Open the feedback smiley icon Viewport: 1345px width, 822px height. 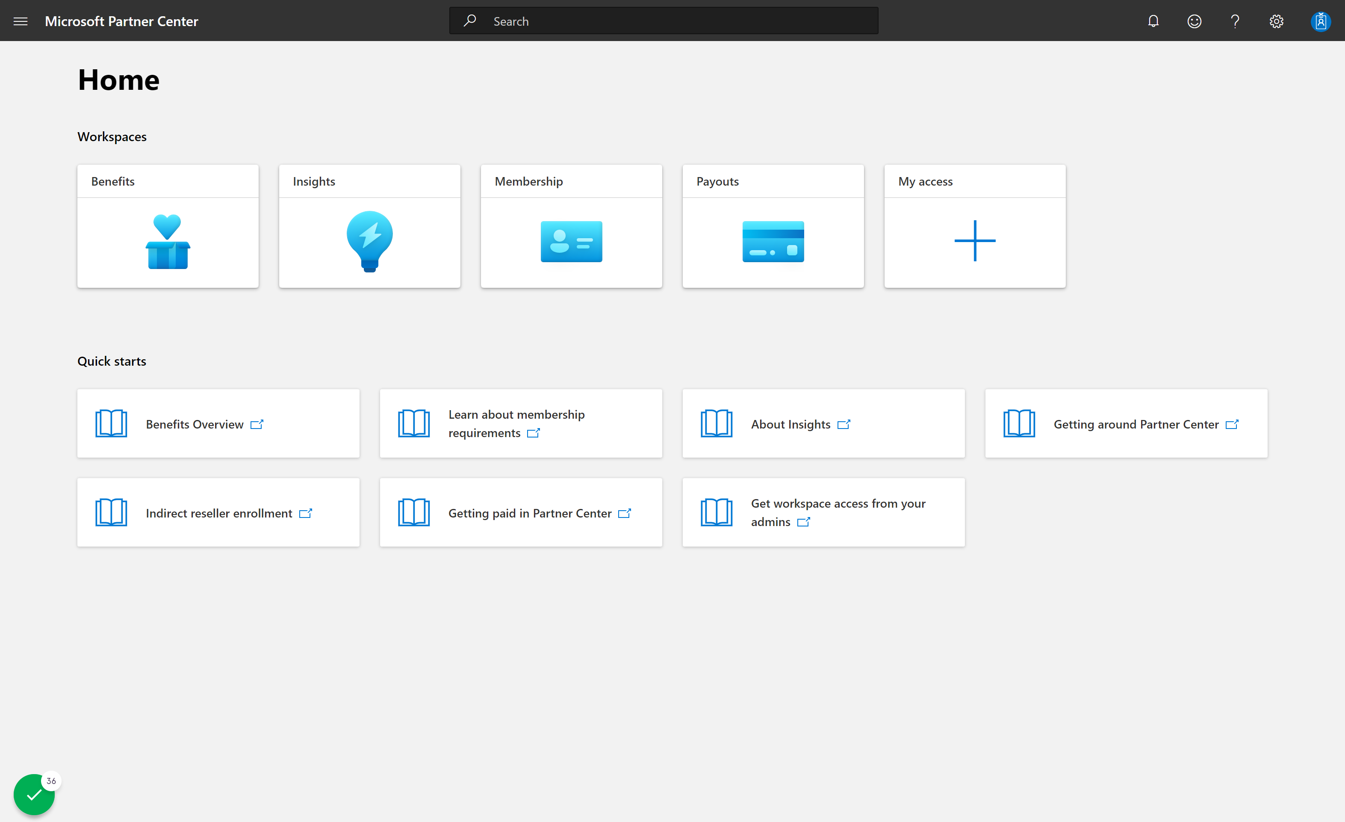[x=1194, y=21]
